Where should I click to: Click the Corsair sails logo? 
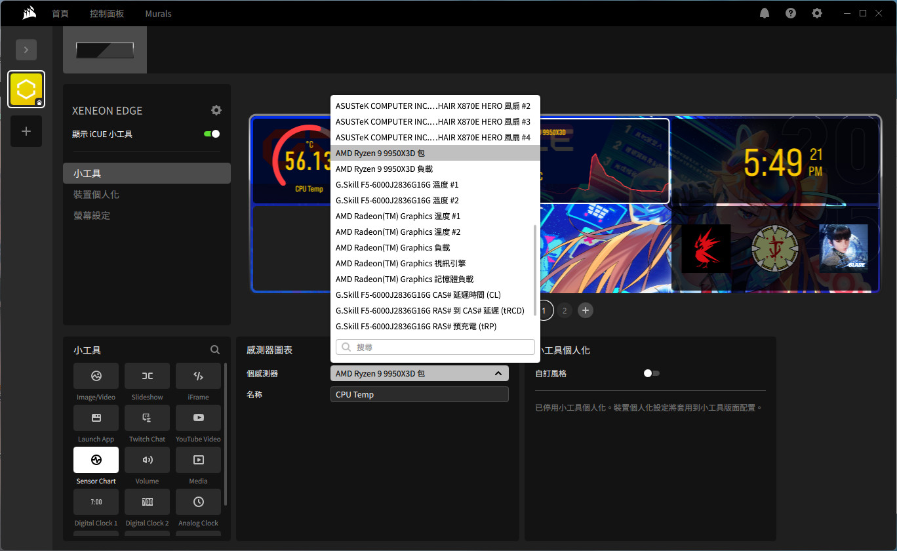tap(29, 13)
